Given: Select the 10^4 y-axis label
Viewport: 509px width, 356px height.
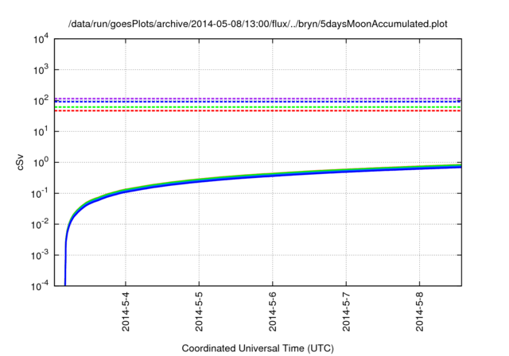Looking at the screenshot, I should click(x=41, y=39).
